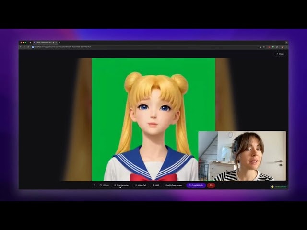Click the red end-session button
The height and width of the screenshot is (230, 307).
pyautogui.click(x=211, y=185)
